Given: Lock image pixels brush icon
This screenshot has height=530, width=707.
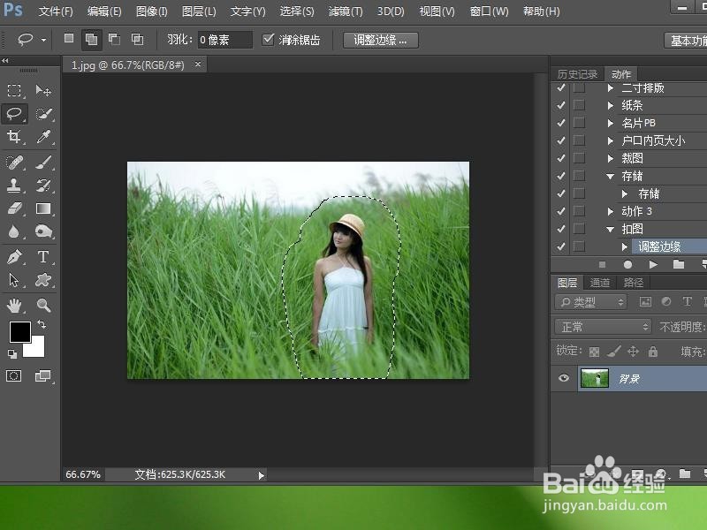Looking at the screenshot, I should point(613,351).
